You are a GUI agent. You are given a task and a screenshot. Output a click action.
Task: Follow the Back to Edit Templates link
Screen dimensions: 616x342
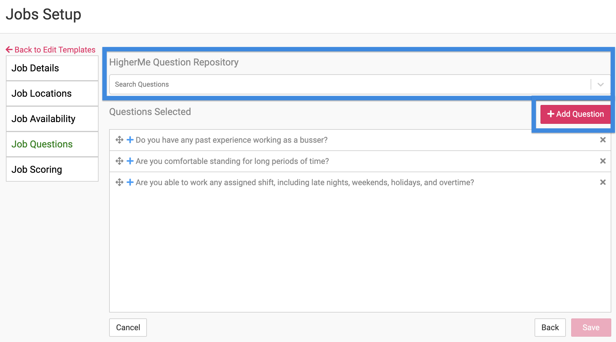51,50
